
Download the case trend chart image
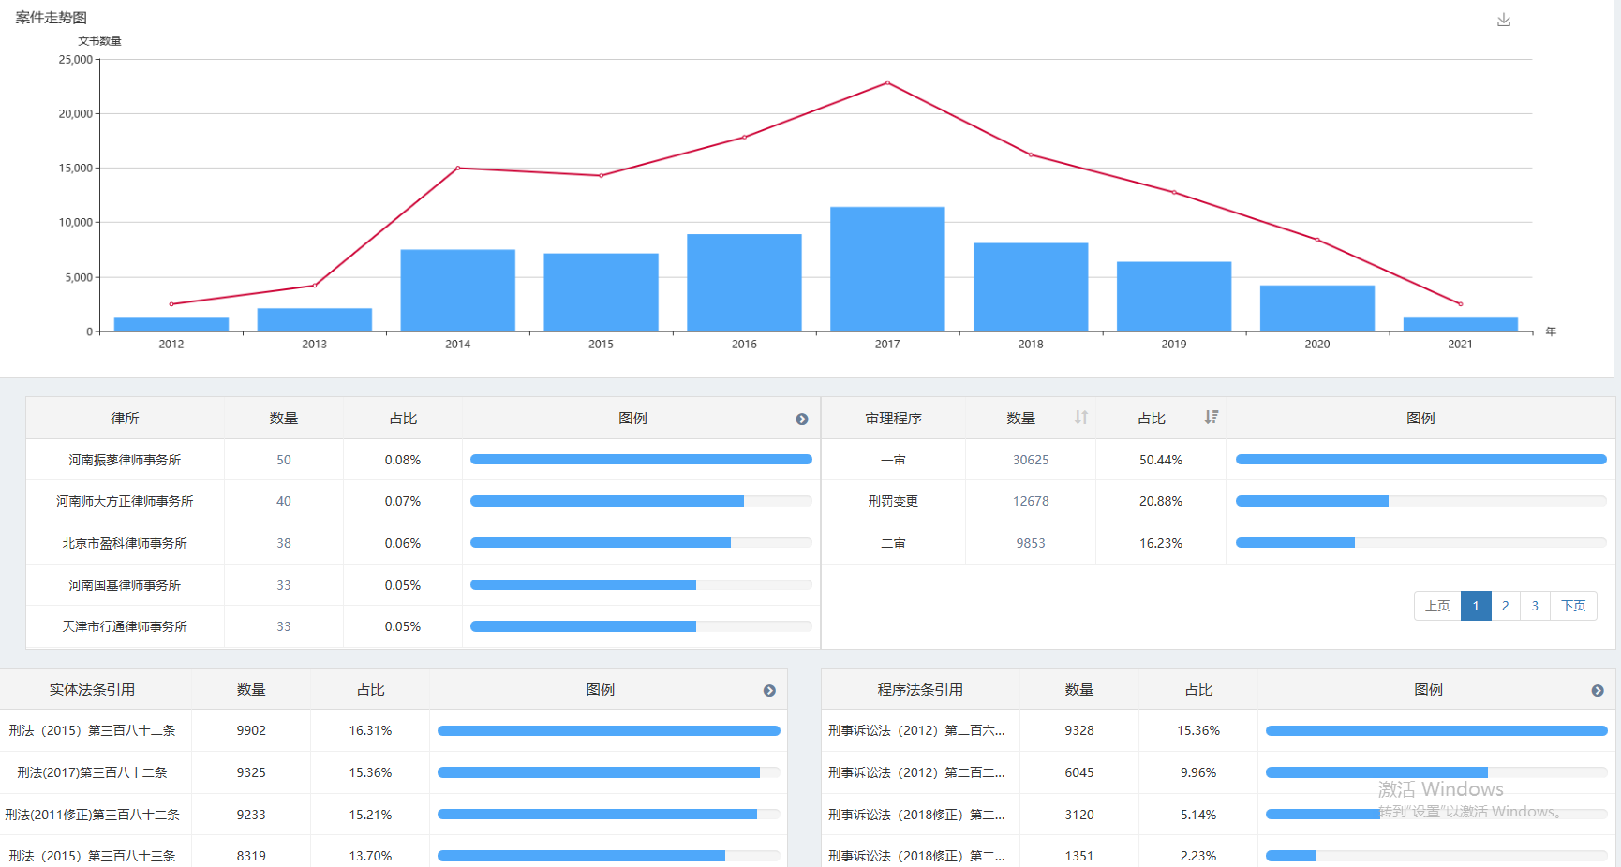pyautogui.click(x=1504, y=20)
